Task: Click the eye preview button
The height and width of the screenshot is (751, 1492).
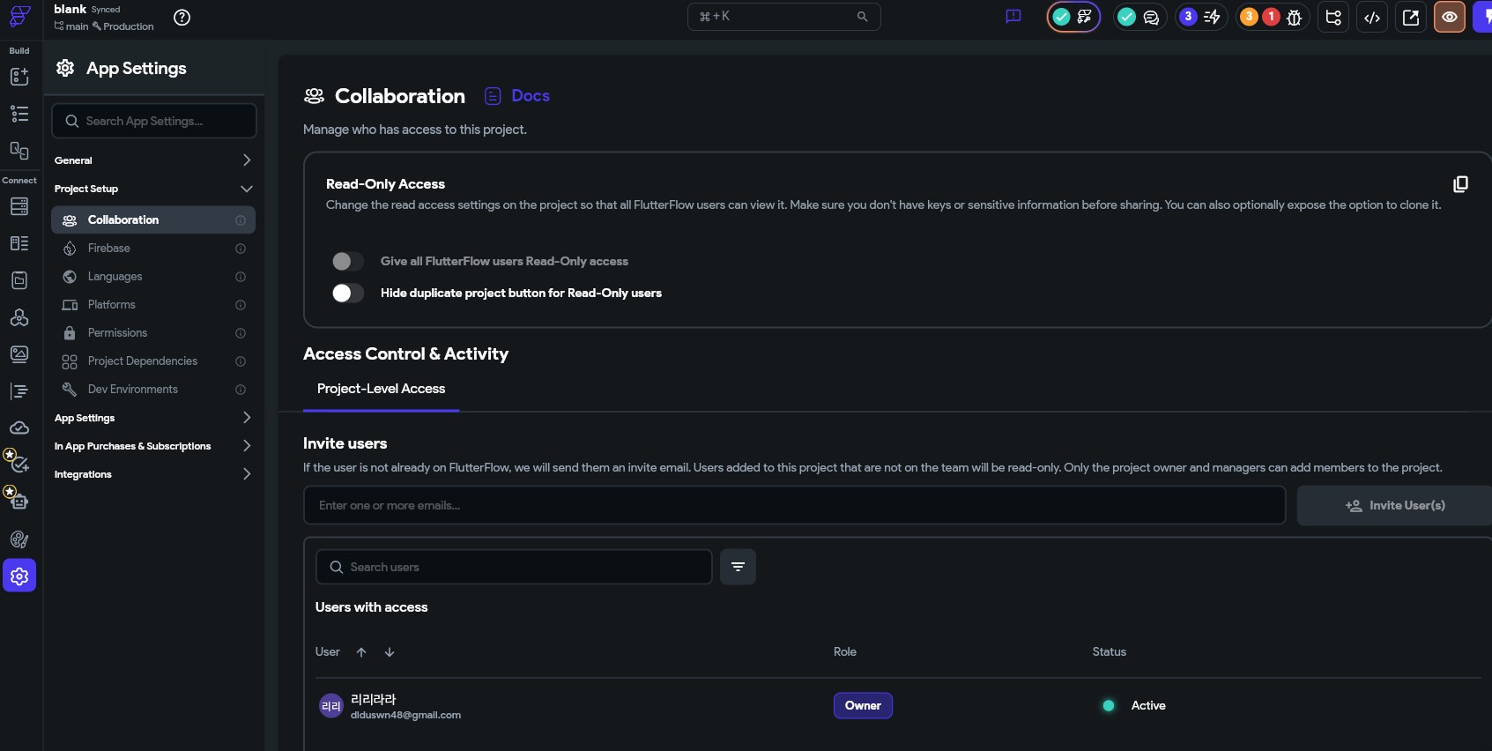Action: 1450,17
